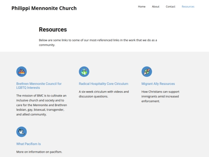Click the text 'The mission of BMC is to cultivate'
This screenshot has height=157, width=209.
click(x=41, y=105)
